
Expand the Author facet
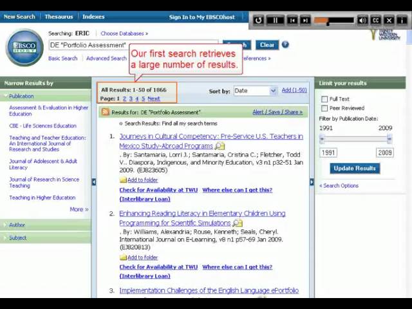[17, 225]
